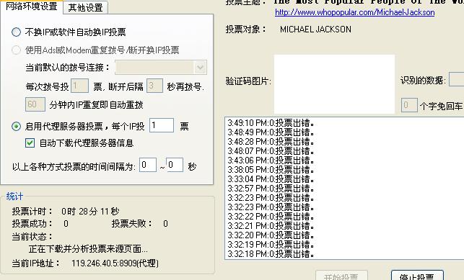This screenshot has width=464, height=280.
Task: Select log entry 3:32:19 PM 投票出错
Action: (x=271, y=245)
